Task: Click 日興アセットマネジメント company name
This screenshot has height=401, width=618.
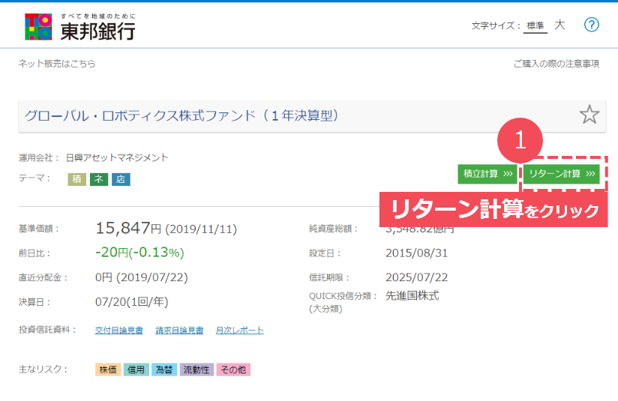Action: coord(117,157)
